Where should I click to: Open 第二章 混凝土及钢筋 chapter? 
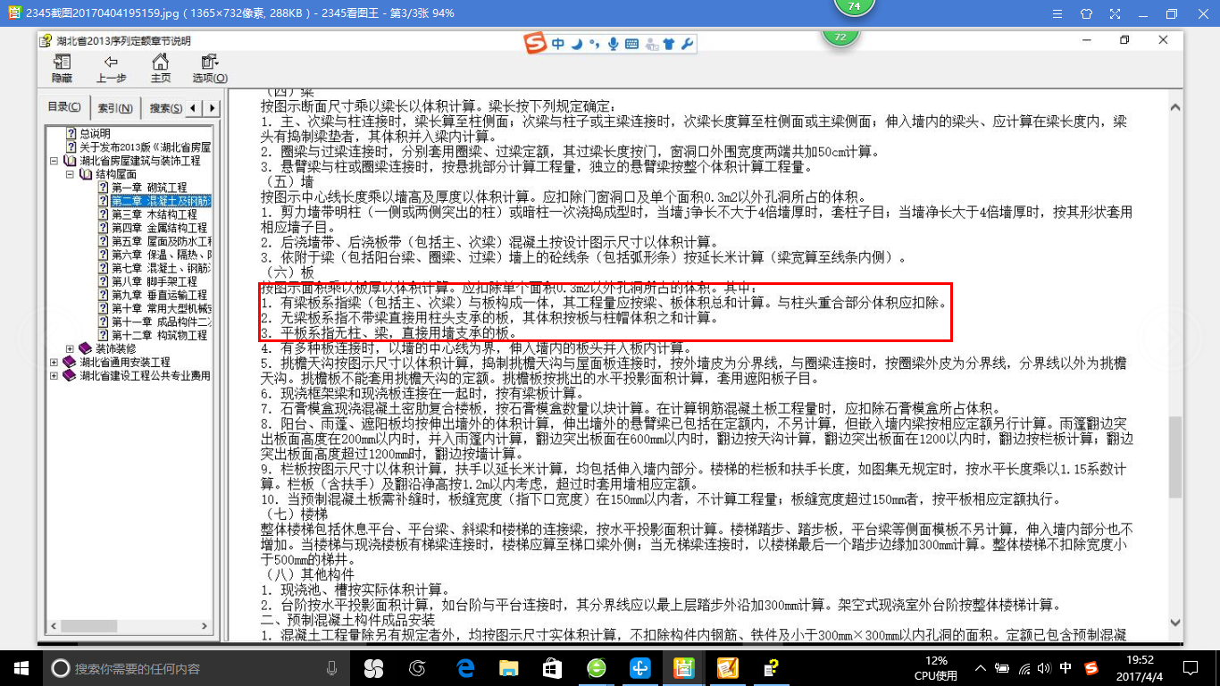(x=155, y=201)
